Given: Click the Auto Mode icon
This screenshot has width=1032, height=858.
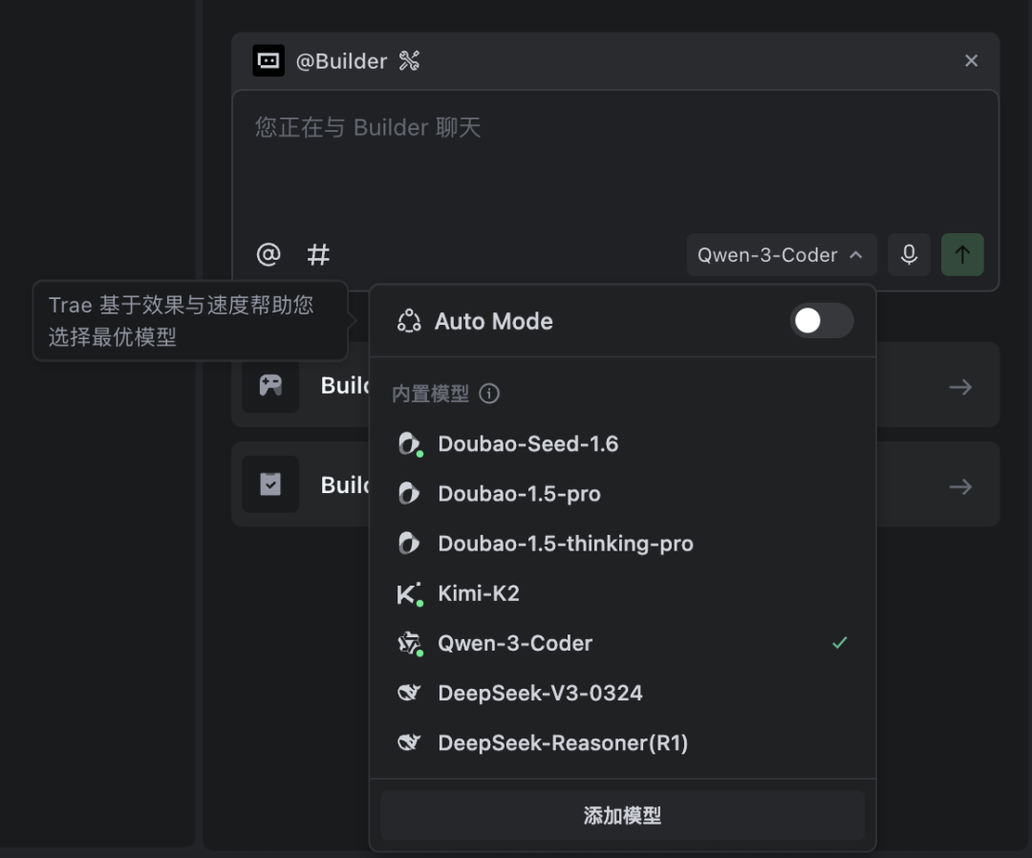Looking at the screenshot, I should coord(409,321).
